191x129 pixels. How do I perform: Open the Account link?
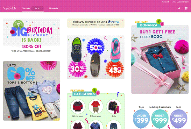point(166,2)
